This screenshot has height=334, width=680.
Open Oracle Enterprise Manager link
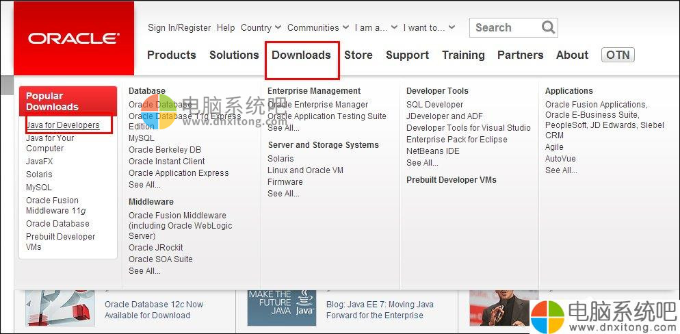318,105
